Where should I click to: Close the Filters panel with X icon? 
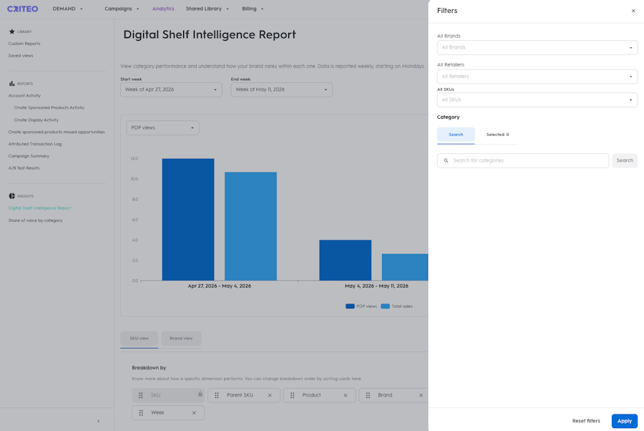click(633, 11)
